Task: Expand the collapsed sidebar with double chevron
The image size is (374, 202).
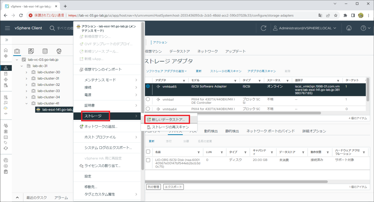Action: click(6, 40)
